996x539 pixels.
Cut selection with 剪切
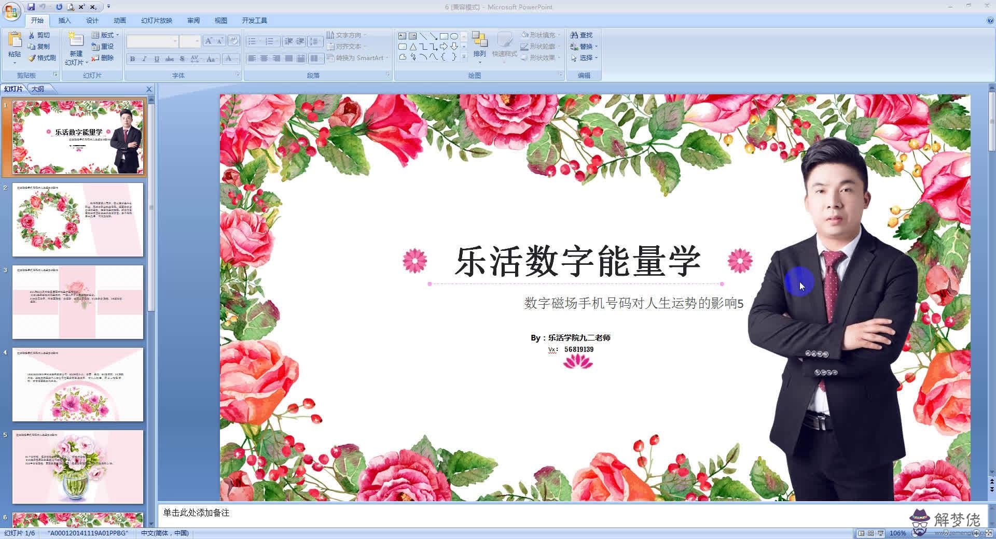pyautogui.click(x=39, y=35)
